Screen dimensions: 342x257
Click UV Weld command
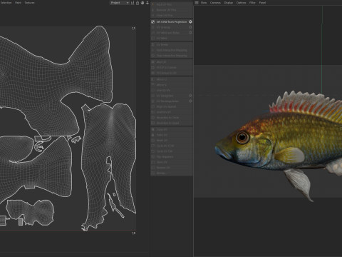[x=172, y=39]
